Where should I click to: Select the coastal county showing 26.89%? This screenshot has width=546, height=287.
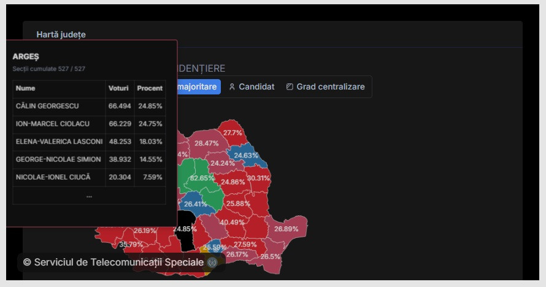coord(286,229)
